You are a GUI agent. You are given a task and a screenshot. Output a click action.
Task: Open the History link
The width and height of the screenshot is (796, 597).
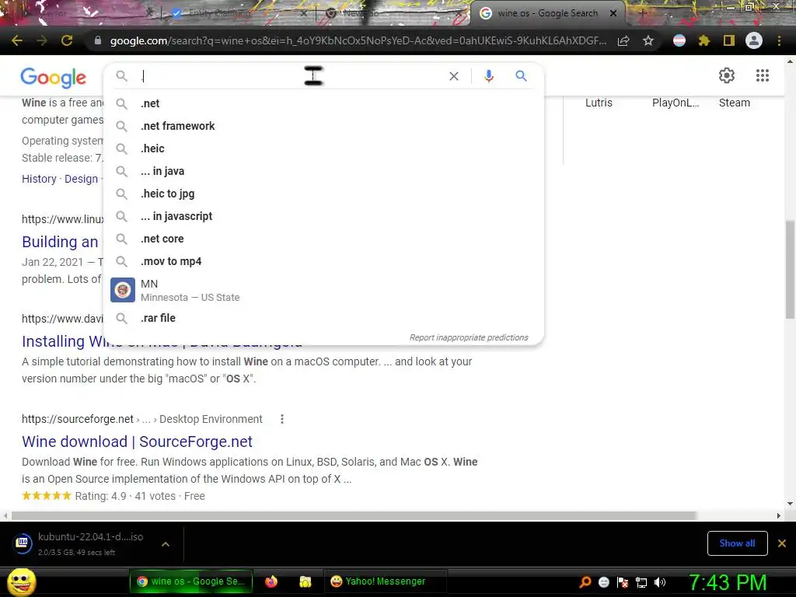pyautogui.click(x=39, y=179)
